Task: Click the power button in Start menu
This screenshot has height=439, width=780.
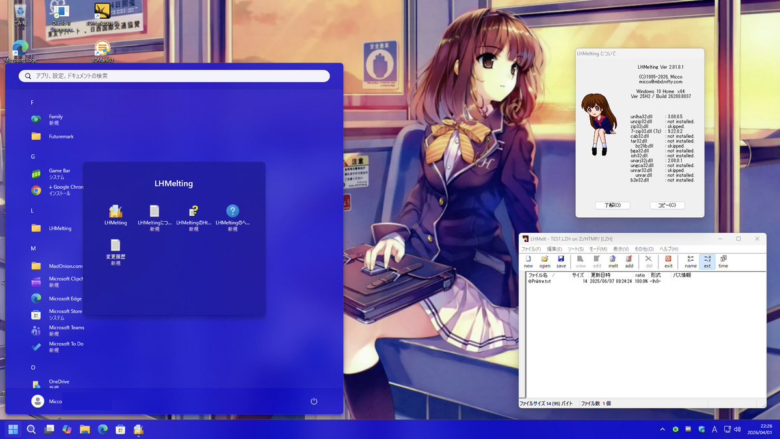Action: 314,401
